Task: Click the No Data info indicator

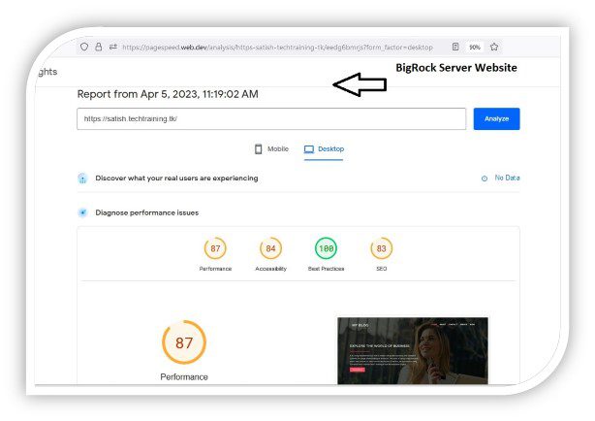Action: [501, 178]
